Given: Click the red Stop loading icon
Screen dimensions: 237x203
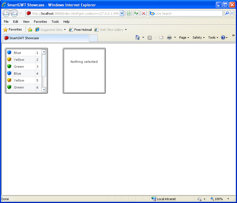Looking at the screenshot, I should click(144, 14).
